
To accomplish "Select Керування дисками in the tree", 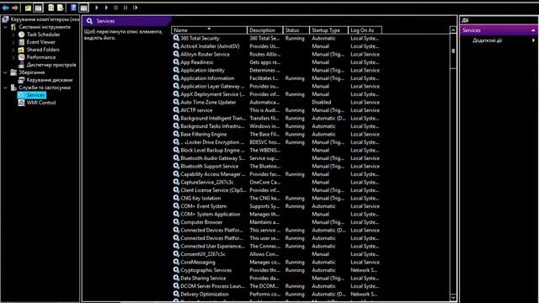I will point(50,80).
